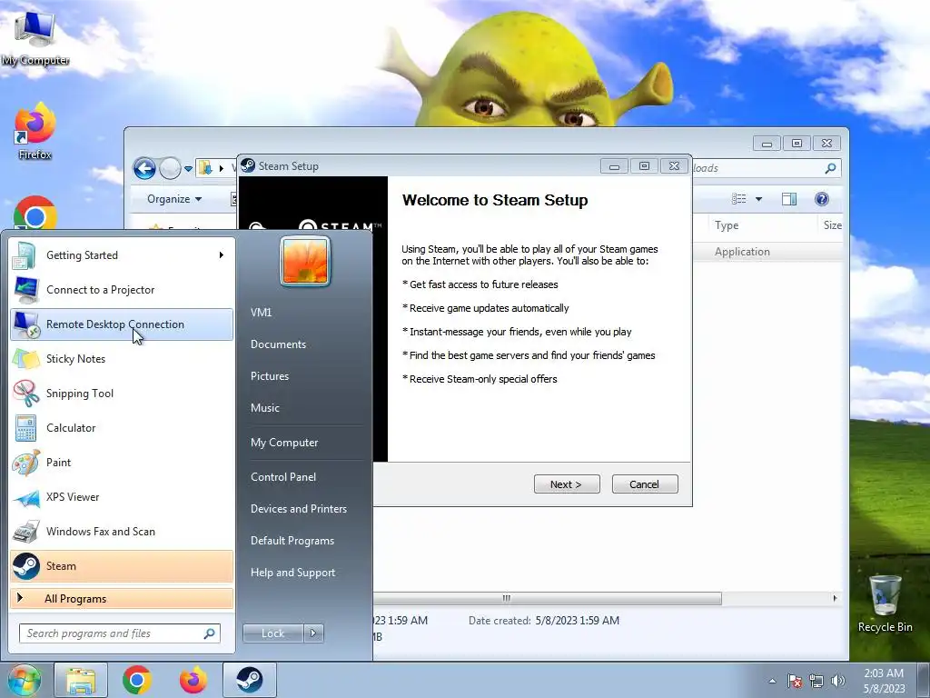930x698 pixels.
Task: Open Sticky Notes
Action: tap(122, 358)
